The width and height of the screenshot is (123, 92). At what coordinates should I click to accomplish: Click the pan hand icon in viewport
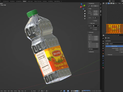click(x=85, y=14)
